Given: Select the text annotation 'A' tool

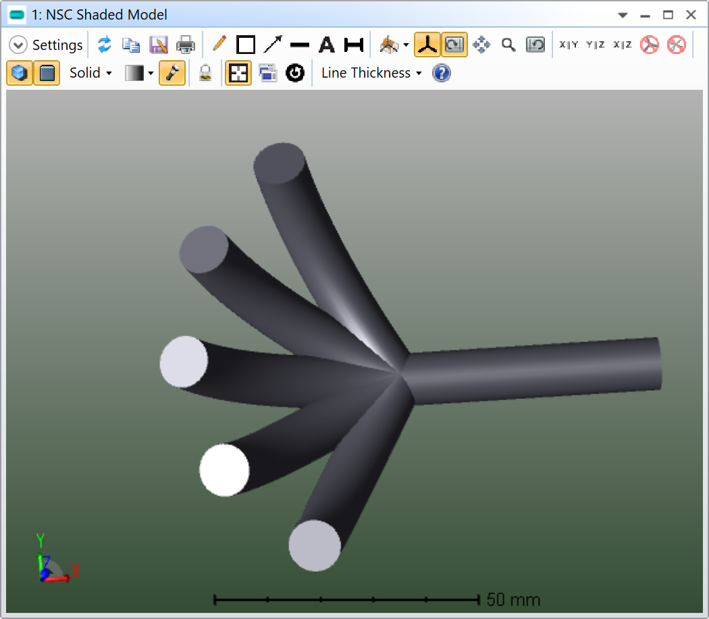Looking at the screenshot, I should pyautogui.click(x=327, y=45).
